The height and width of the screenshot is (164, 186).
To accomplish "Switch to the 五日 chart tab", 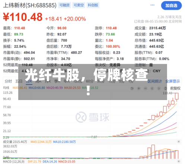I will 19,81.
